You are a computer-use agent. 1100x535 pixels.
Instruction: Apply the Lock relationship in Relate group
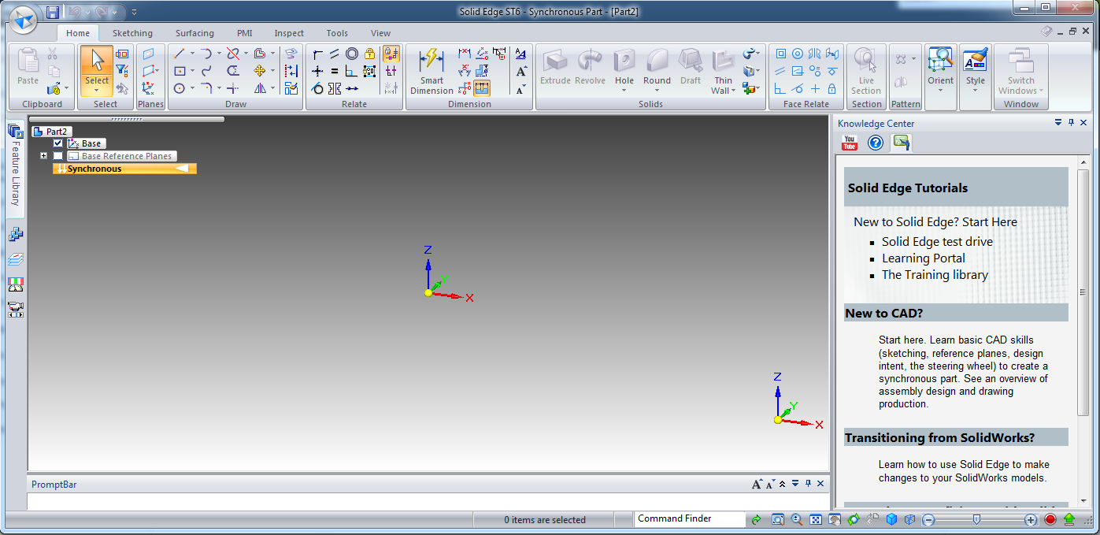tap(369, 54)
